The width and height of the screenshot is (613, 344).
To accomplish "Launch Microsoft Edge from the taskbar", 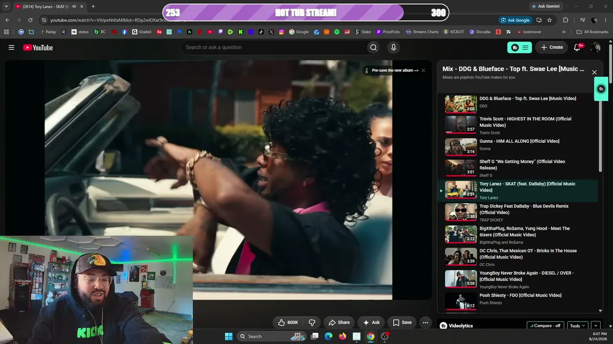I will 329,336.
